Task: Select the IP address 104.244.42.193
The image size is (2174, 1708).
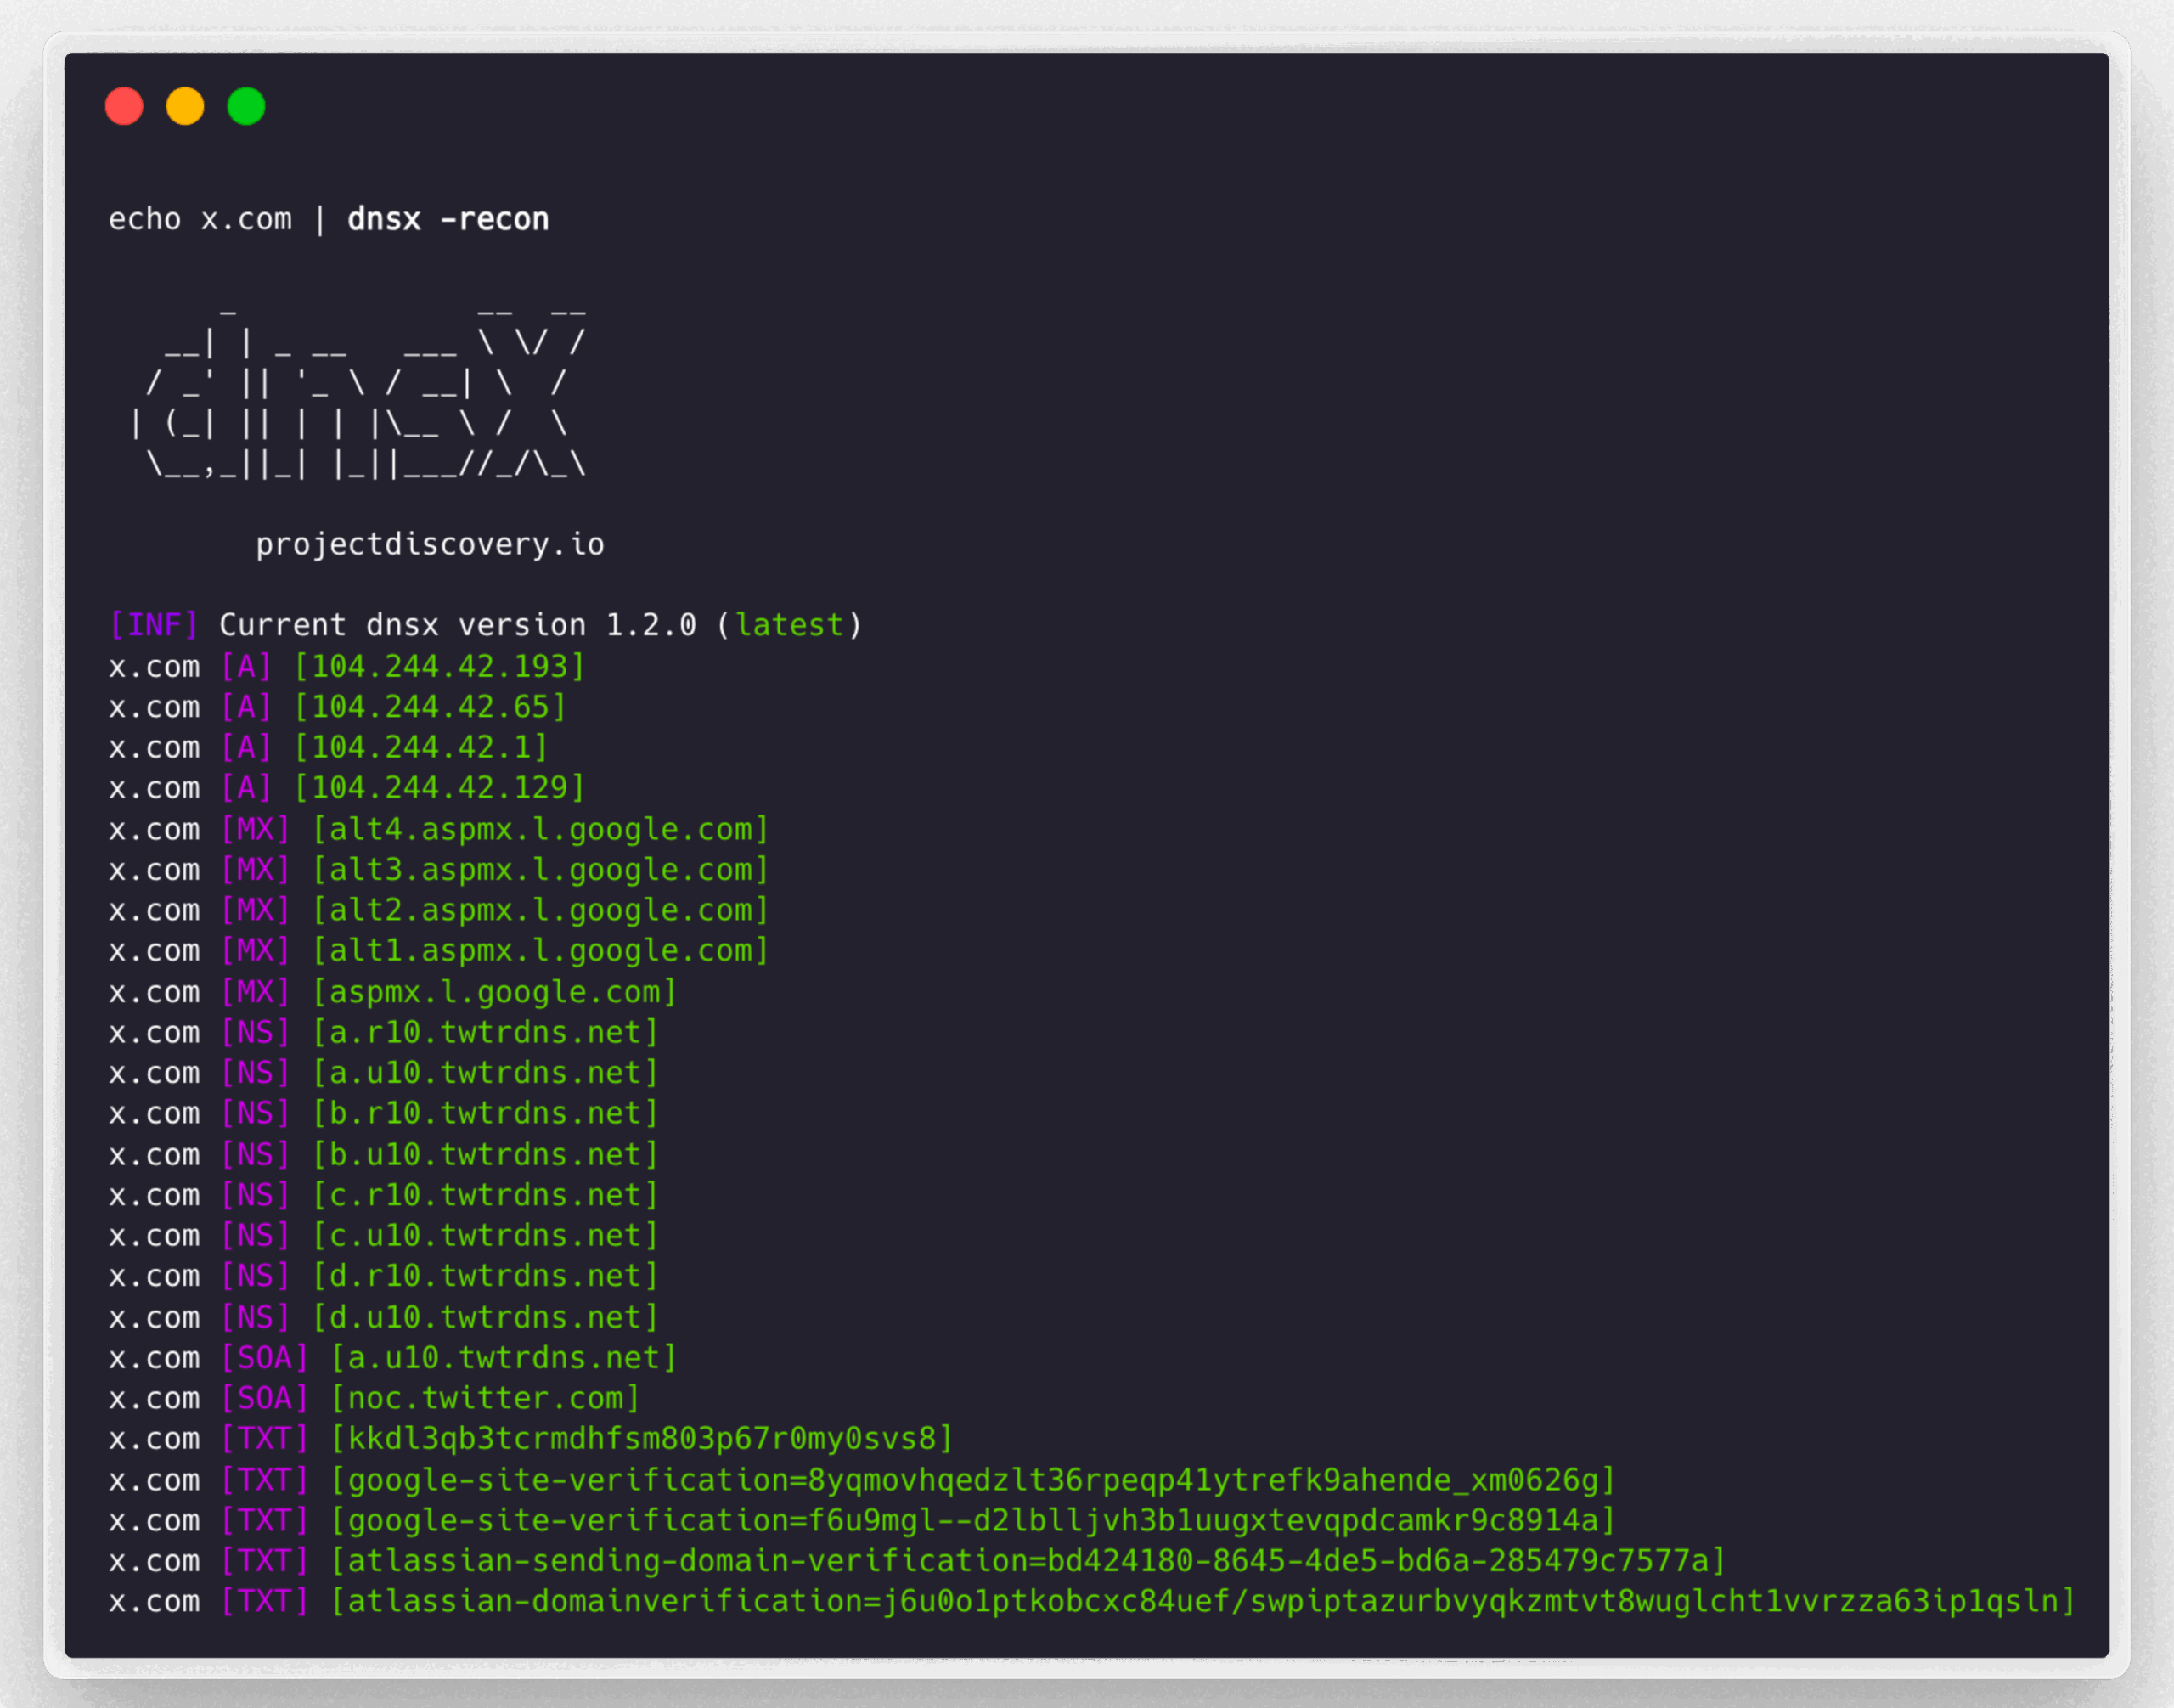Action: (x=440, y=666)
